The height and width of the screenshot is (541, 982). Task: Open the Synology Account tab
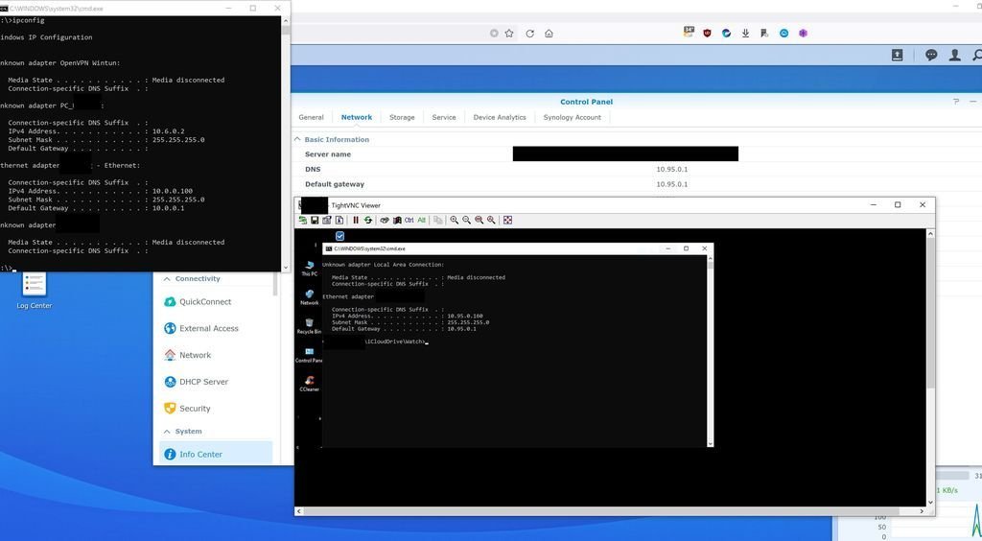[572, 117]
